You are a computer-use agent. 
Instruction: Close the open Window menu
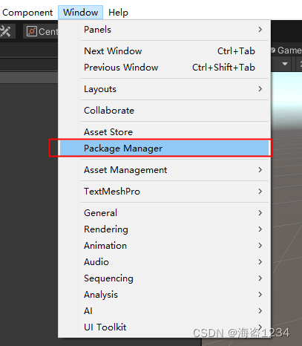(80, 13)
